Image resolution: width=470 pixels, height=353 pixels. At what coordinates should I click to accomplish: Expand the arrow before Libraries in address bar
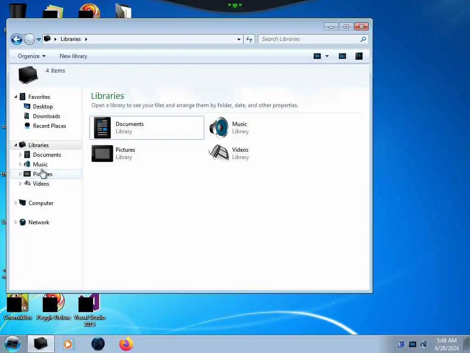point(56,39)
